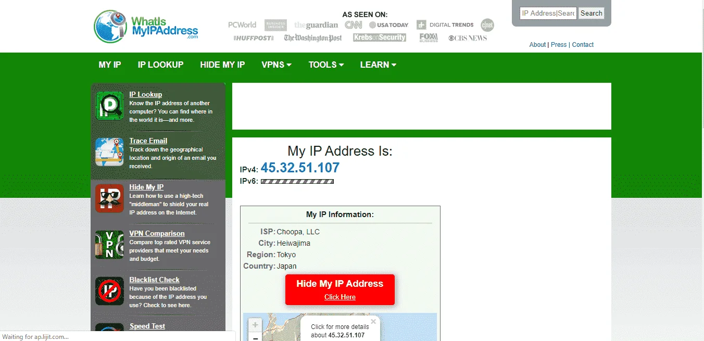Click the PCWorld logo
This screenshot has height=341, width=704.
(242, 25)
